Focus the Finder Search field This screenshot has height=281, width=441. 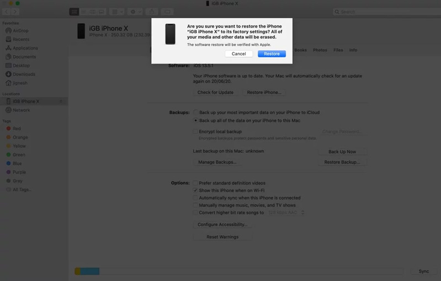387,12
